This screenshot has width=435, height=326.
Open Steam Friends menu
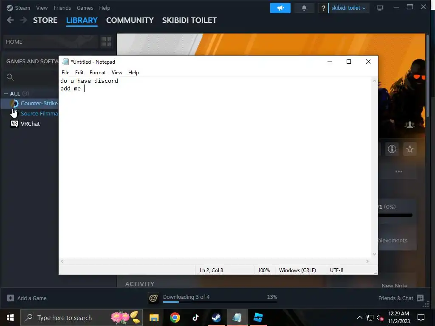click(62, 8)
